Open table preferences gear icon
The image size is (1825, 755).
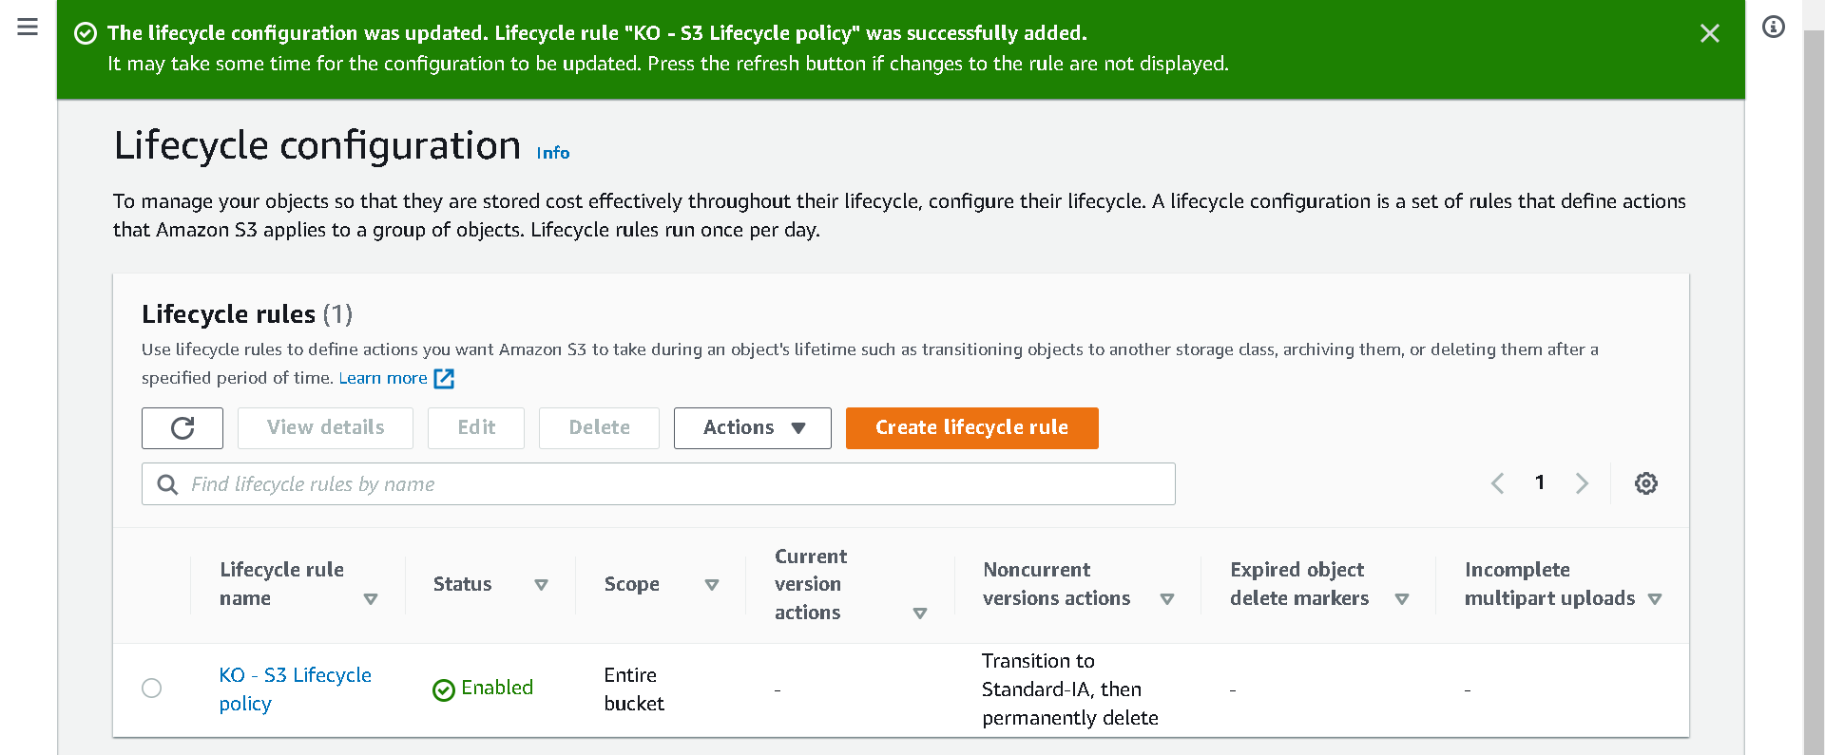pos(1645,483)
